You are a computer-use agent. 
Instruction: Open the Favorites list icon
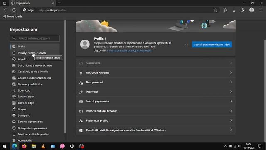(x=225, y=10)
